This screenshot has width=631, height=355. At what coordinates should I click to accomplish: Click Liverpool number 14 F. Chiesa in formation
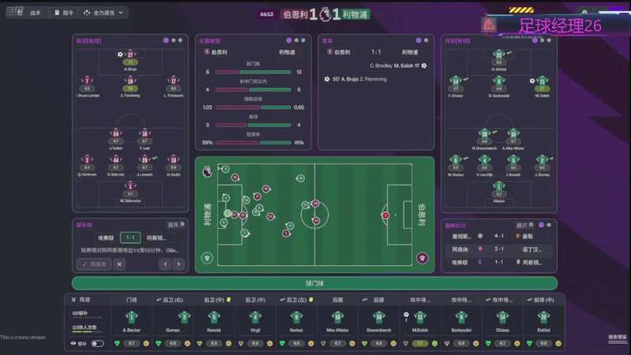[x=456, y=80]
